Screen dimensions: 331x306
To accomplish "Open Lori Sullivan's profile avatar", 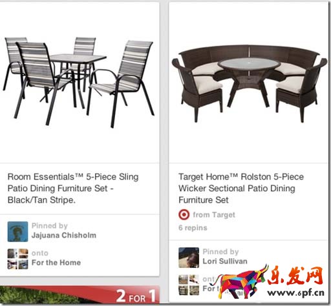I will click(189, 258).
